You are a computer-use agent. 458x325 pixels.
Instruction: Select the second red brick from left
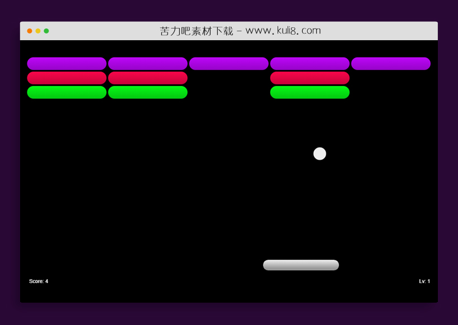pos(147,78)
